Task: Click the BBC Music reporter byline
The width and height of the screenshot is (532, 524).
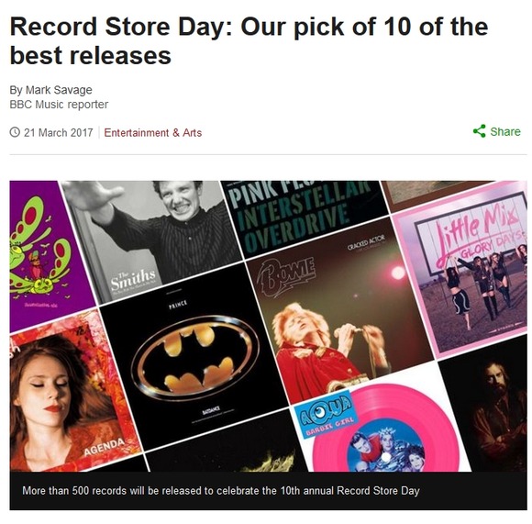Action: point(59,105)
